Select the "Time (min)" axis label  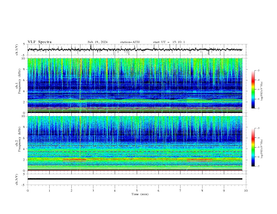pyautogui.click(x=140, y=194)
